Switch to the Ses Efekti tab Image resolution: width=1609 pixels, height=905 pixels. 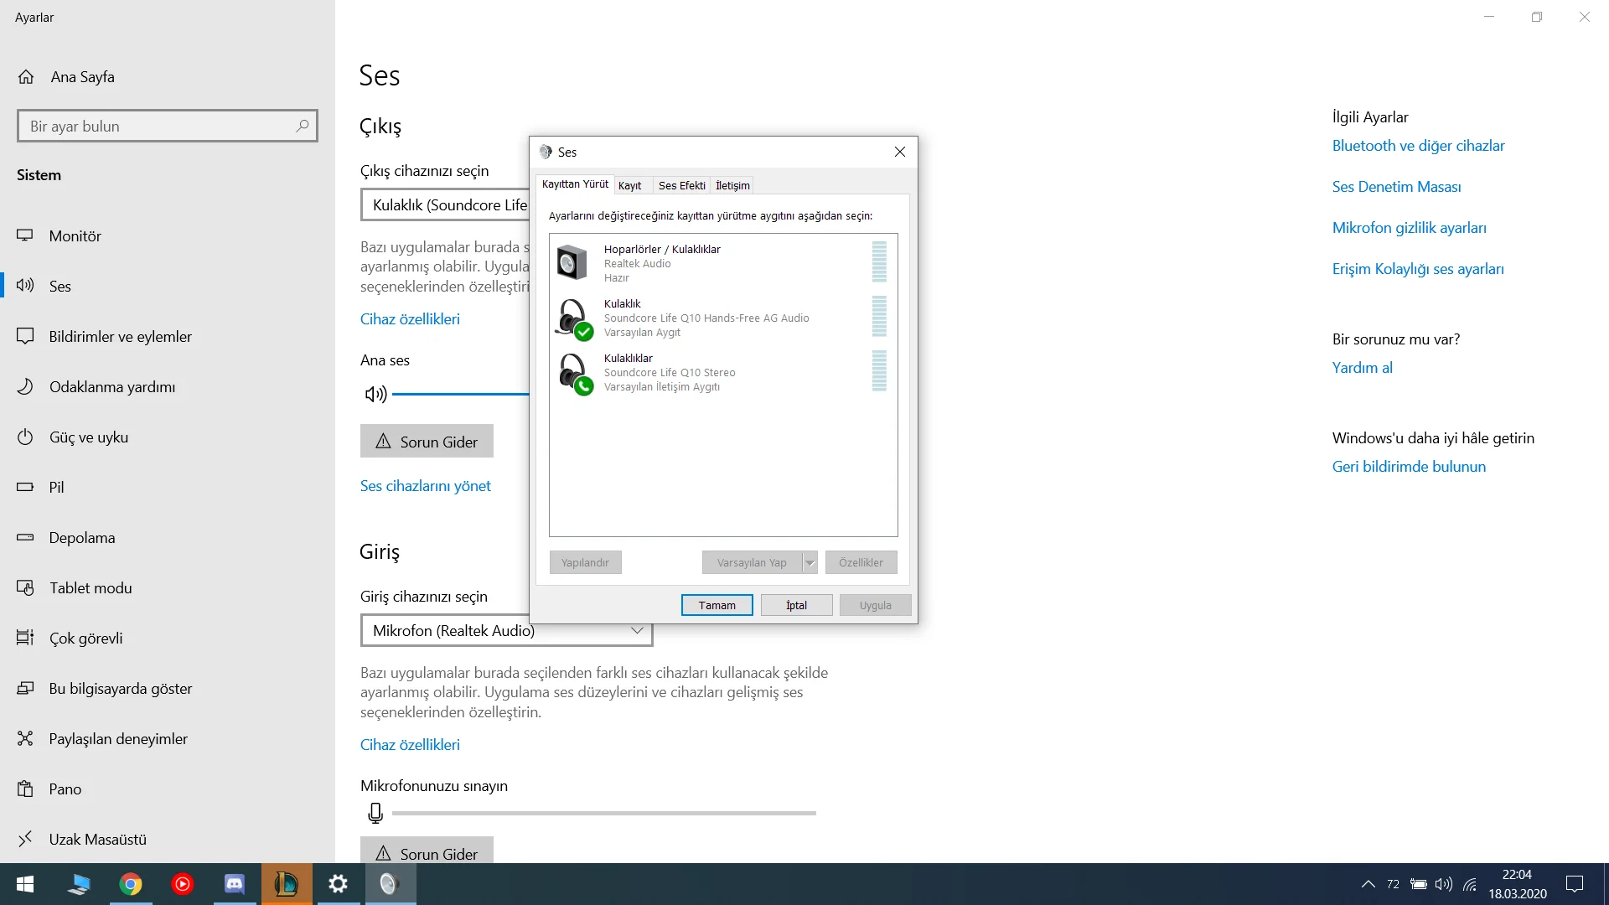[x=681, y=185]
